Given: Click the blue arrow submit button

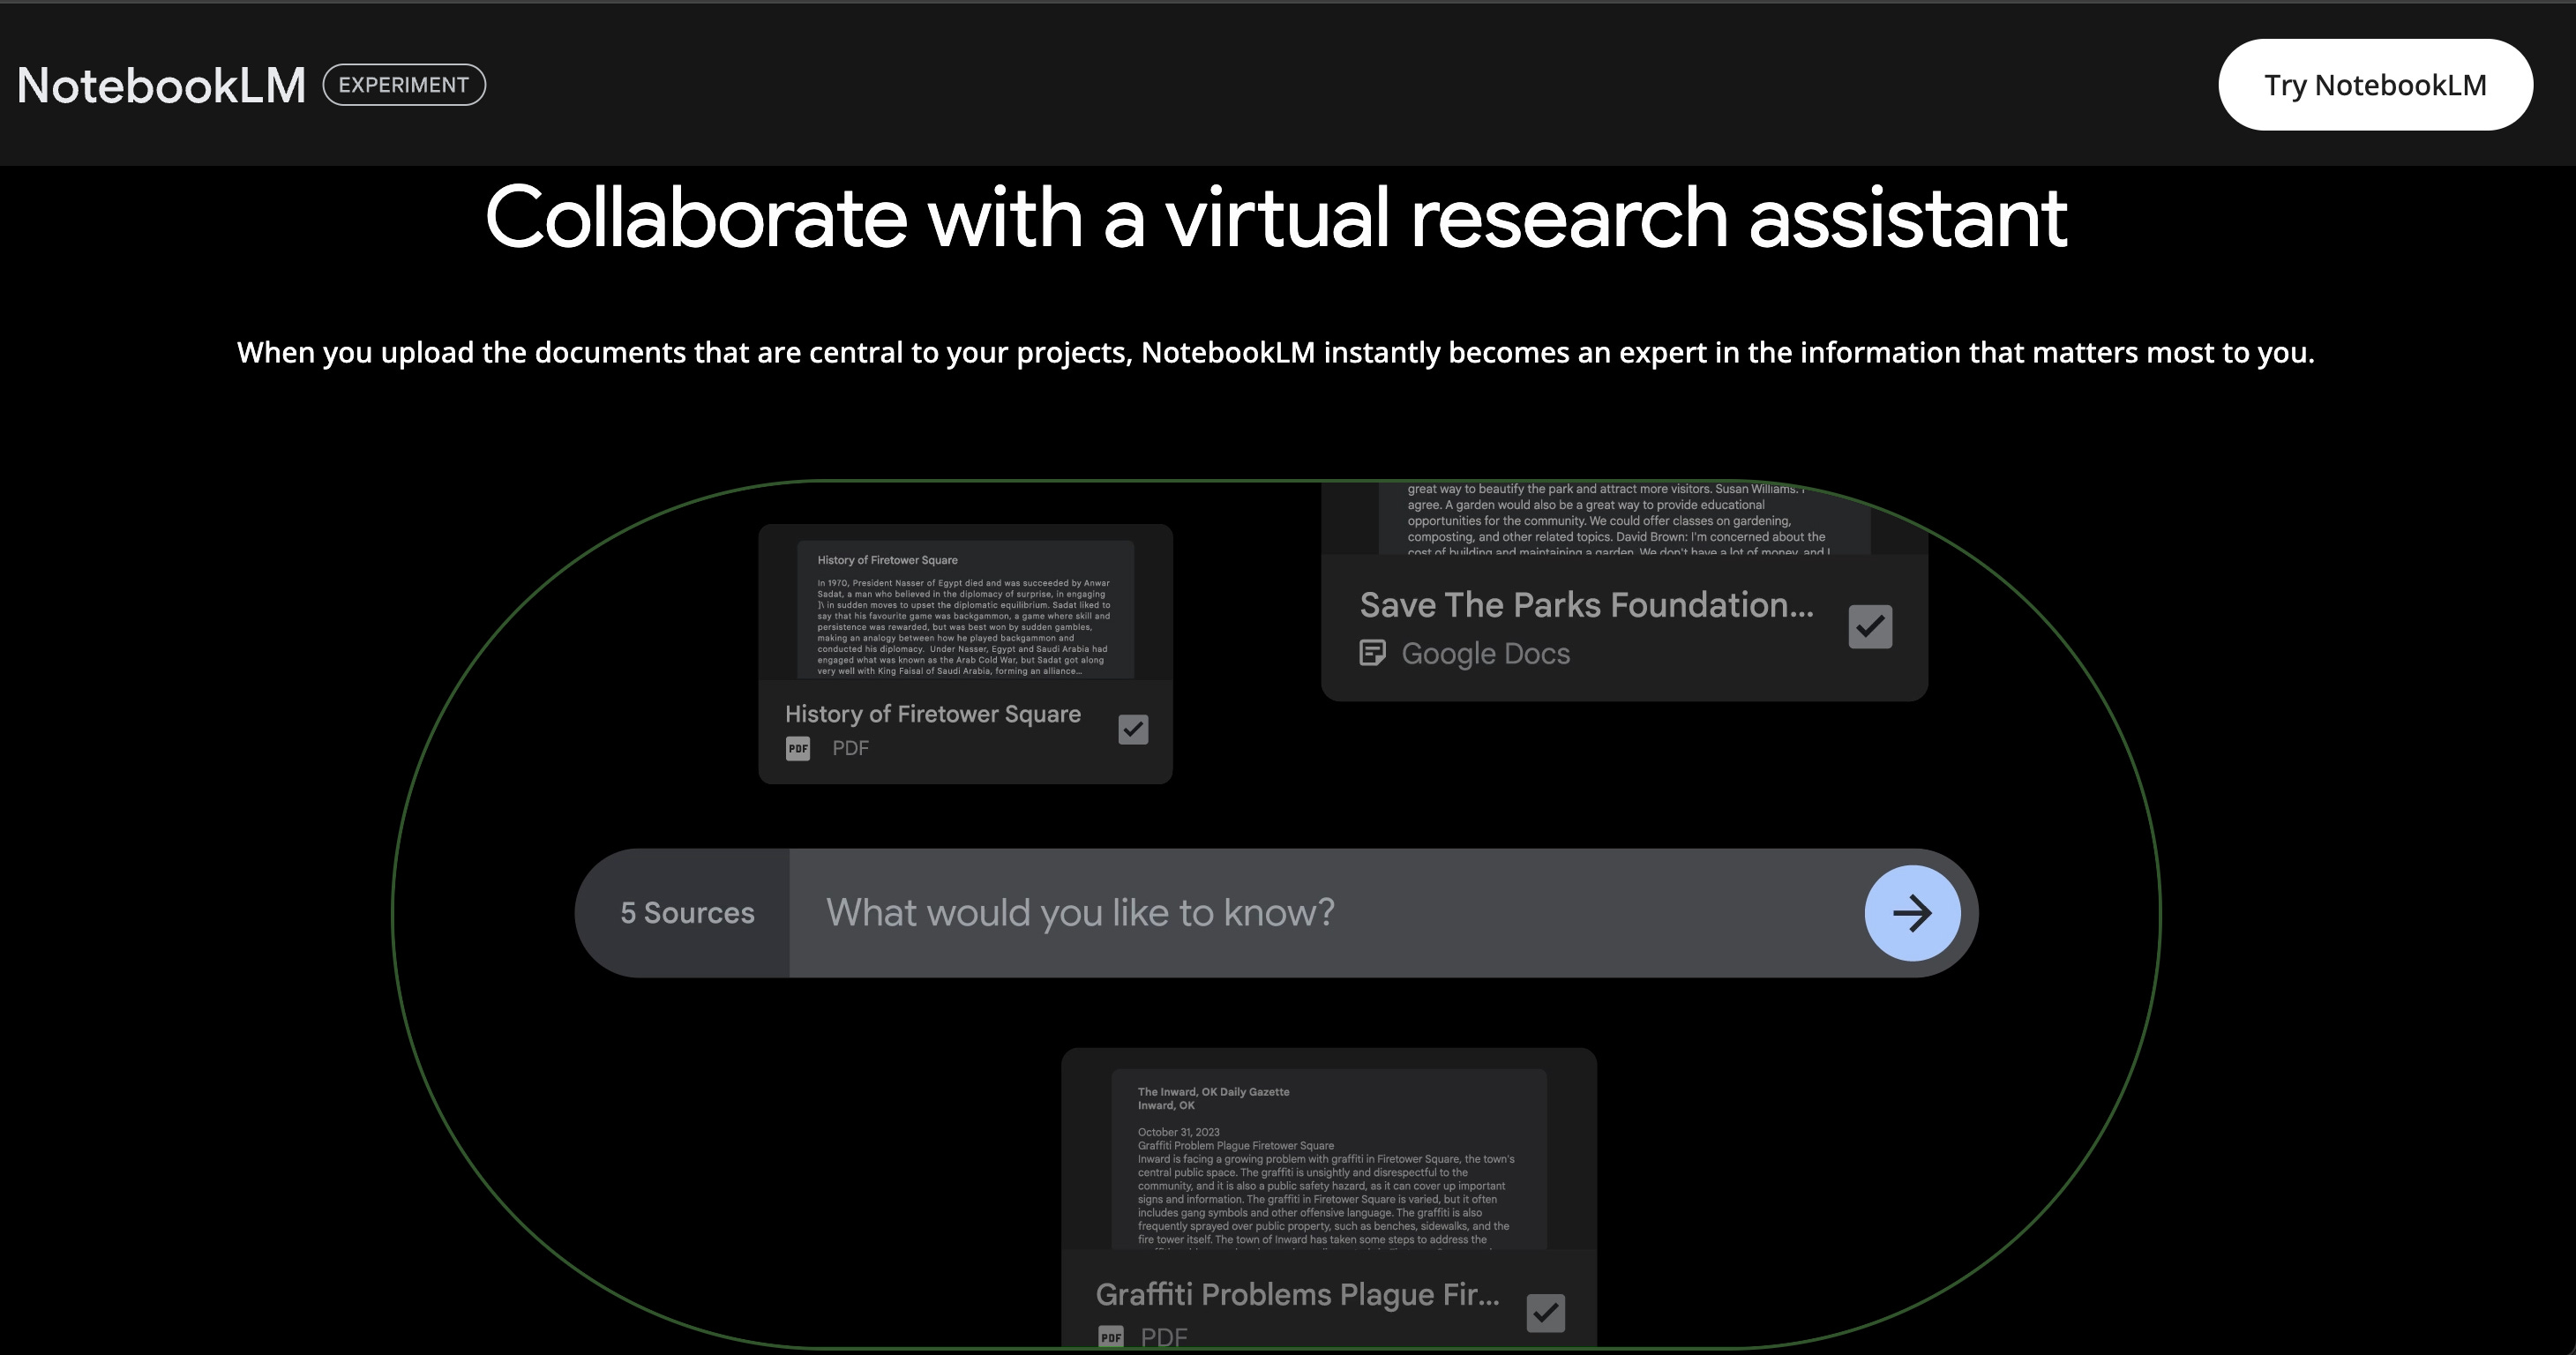Looking at the screenshot, I should pos(1911,913).
